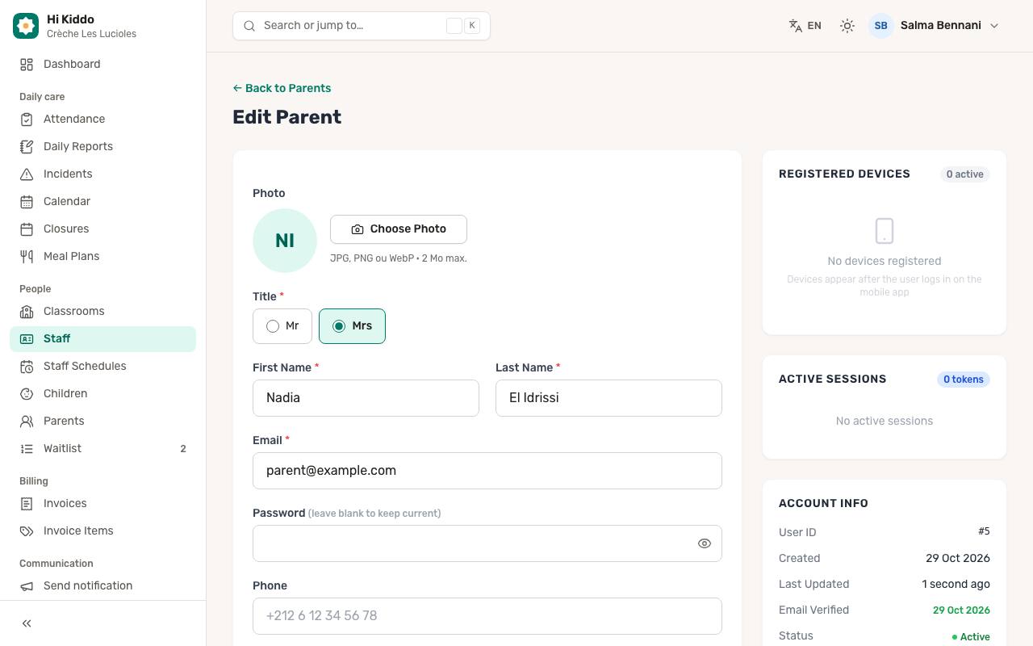Click the Attendance clipboard icon
The width and height of the screenshot is (1033, 646).
tap(27, 120)
